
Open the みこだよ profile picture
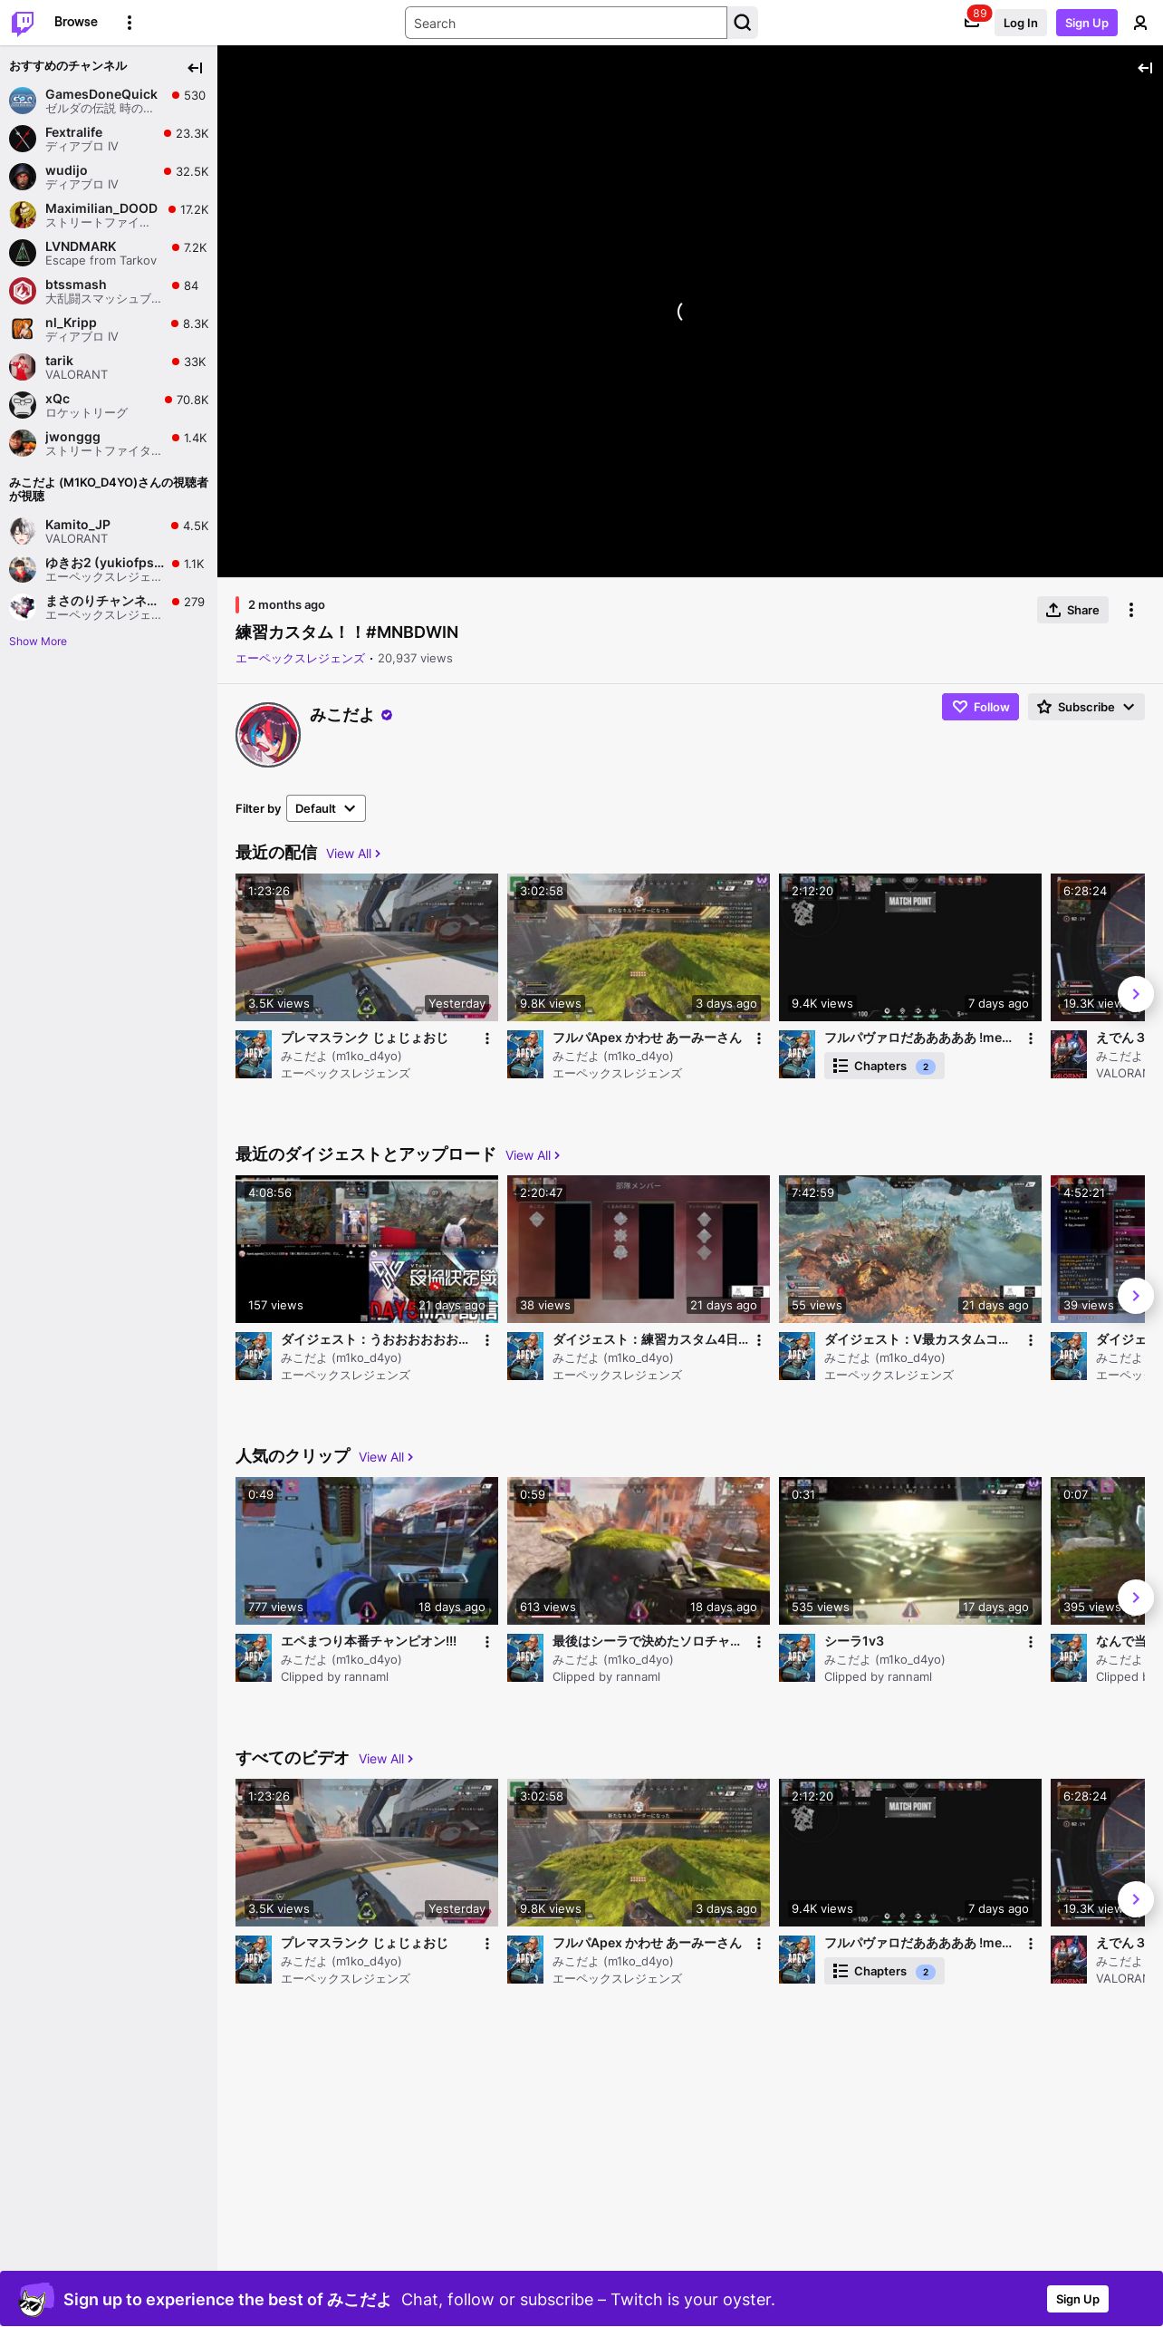coord(268,735)
